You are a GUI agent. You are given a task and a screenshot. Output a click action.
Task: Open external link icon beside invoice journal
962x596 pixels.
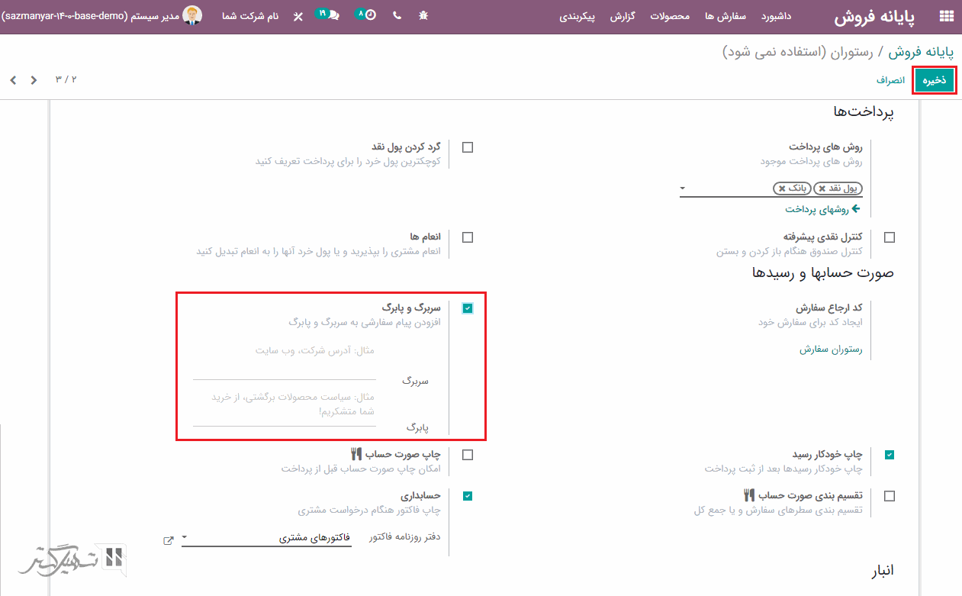tap(168, 540)
